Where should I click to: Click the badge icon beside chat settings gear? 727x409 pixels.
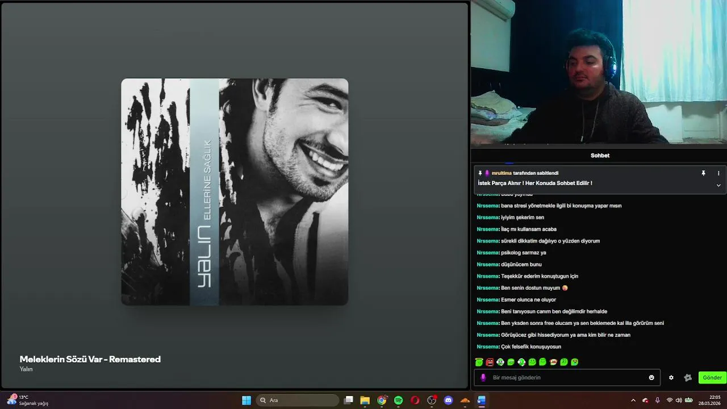coord(688,378)
